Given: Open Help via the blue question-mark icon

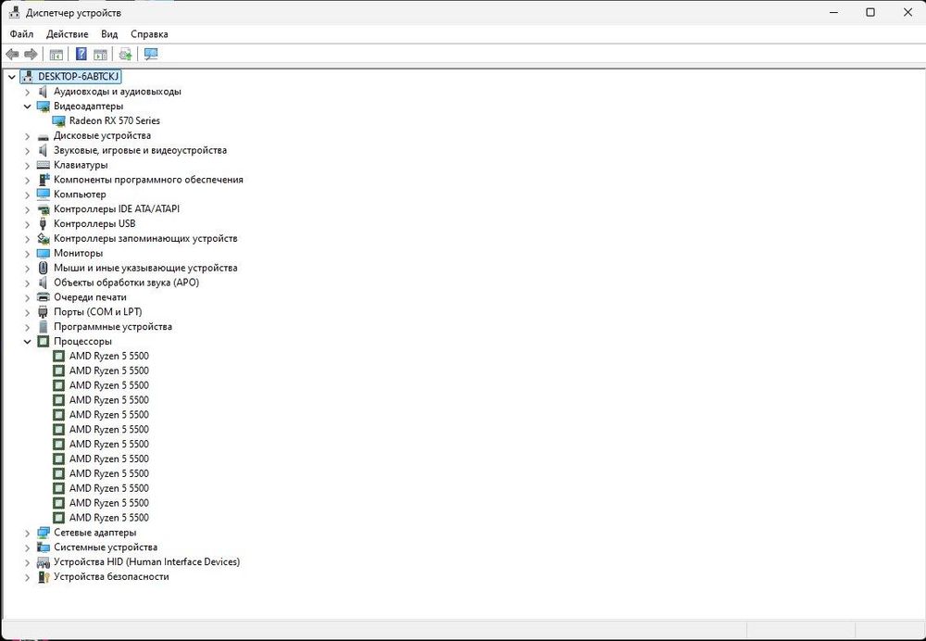Looking at the screenshot, I should [81, 55].
